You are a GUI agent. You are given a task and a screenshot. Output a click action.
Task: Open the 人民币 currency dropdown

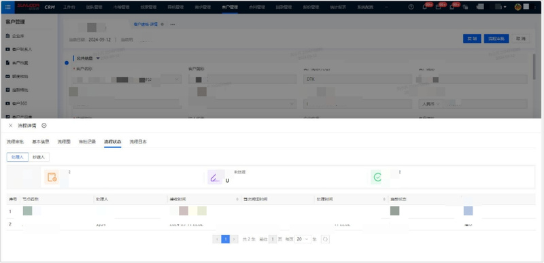tap(430, 104)
